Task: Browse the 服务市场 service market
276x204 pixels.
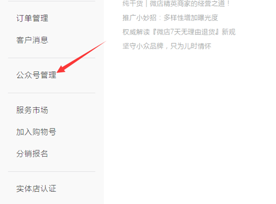Action: point(32,110)
